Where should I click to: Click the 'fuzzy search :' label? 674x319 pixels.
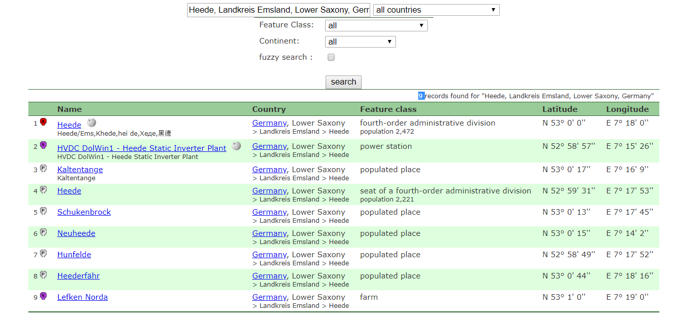pos(286,57)
